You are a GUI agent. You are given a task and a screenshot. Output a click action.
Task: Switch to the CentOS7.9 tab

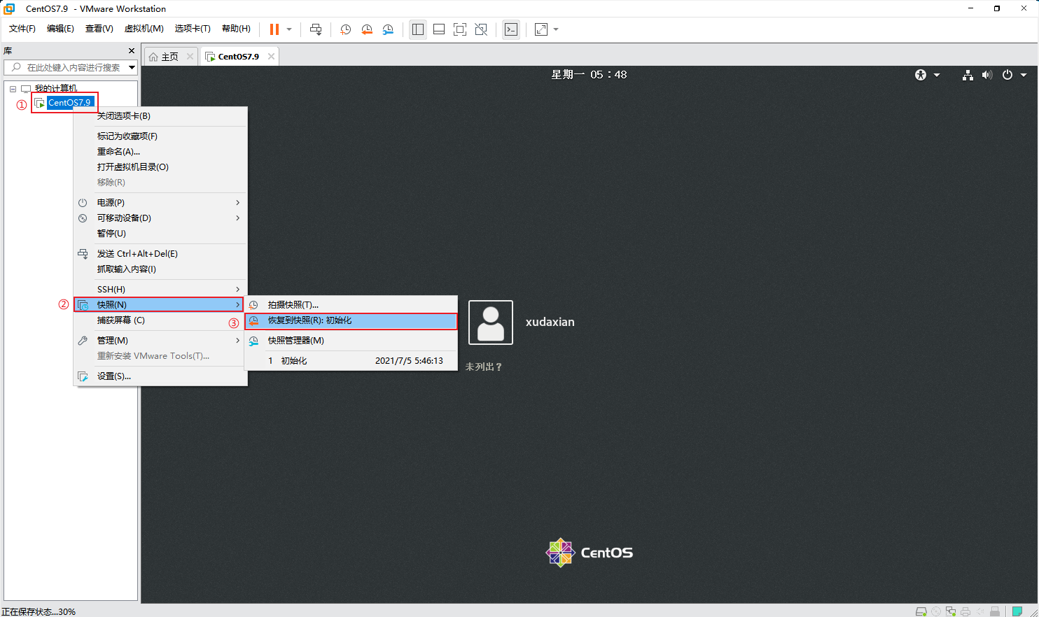tap(238, 57)
